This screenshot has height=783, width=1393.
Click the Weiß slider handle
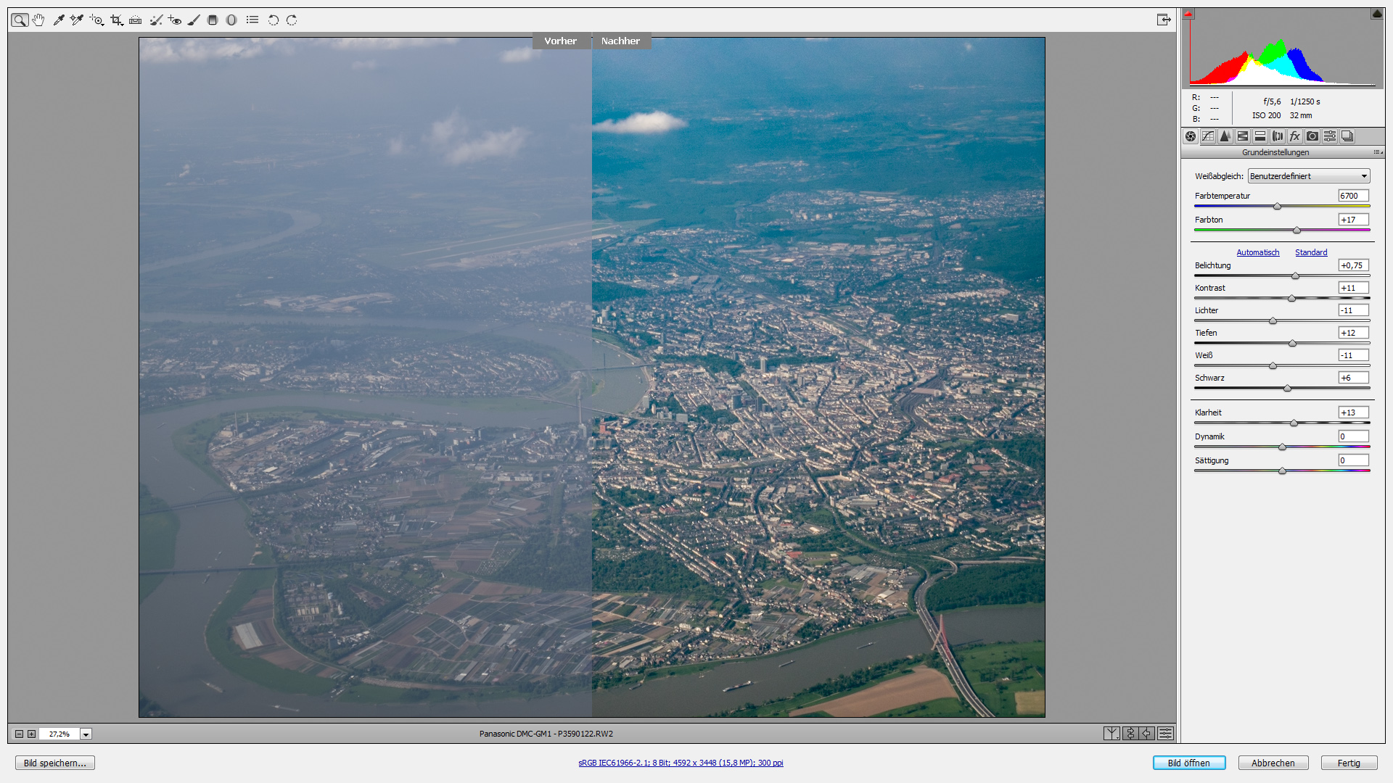pyautogui.click(x=1273, y=366)
